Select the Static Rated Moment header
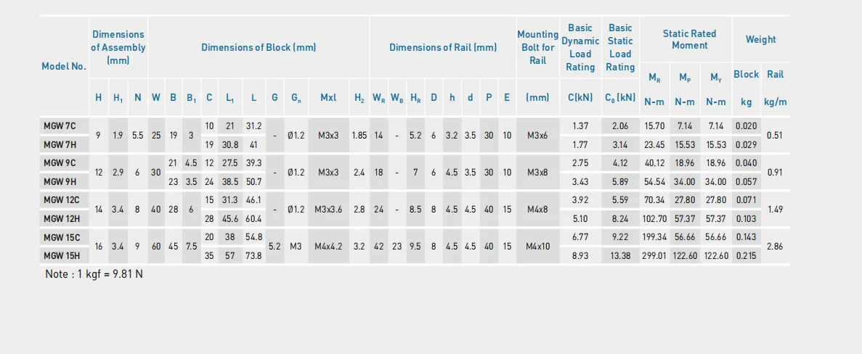The image size is (862, 354). [689, 39]
